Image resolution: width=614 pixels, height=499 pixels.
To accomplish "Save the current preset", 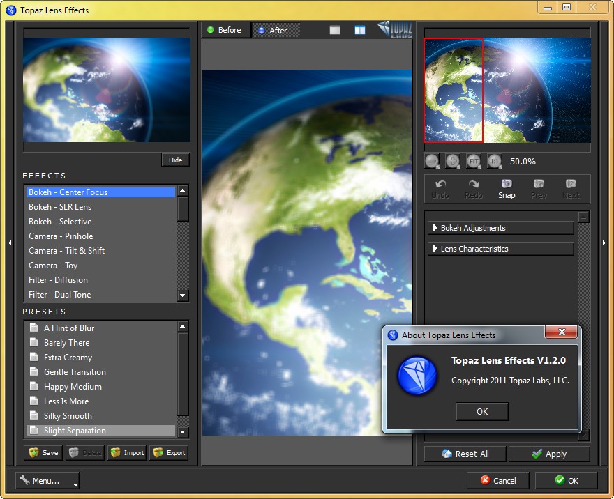I will [x=43, y=453].
